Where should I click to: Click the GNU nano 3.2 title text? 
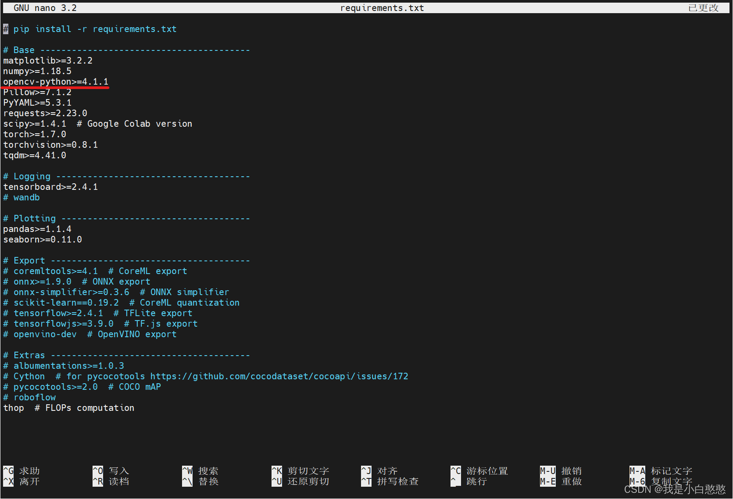pos(45,8)
